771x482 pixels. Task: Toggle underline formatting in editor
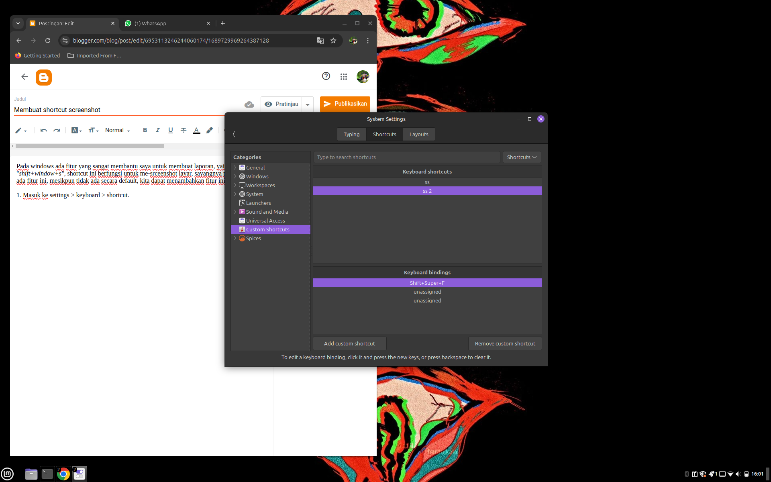tap(171, 130)
